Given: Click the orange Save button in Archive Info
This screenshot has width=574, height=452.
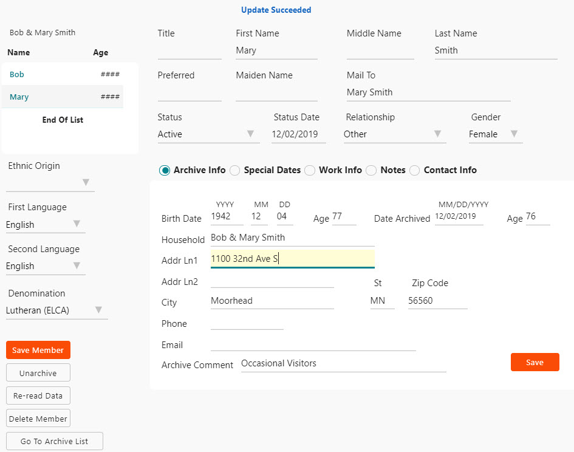Looking at the screenshot, I should coord(535,362).
